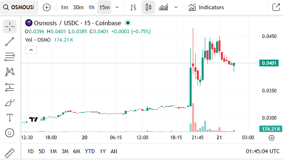Open chart settings gear icon
This screenshot has width=283, height=160.
271,138
